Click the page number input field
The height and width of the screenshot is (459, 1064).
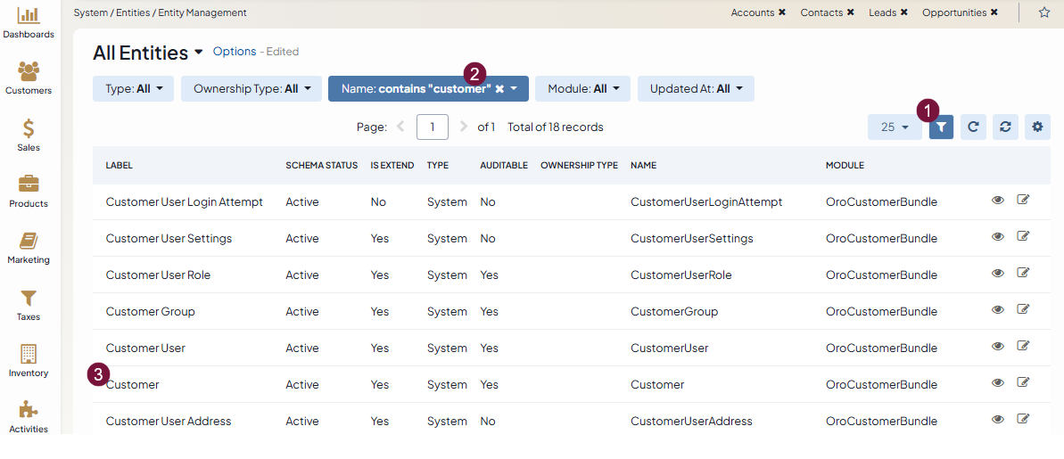[433, 127]
